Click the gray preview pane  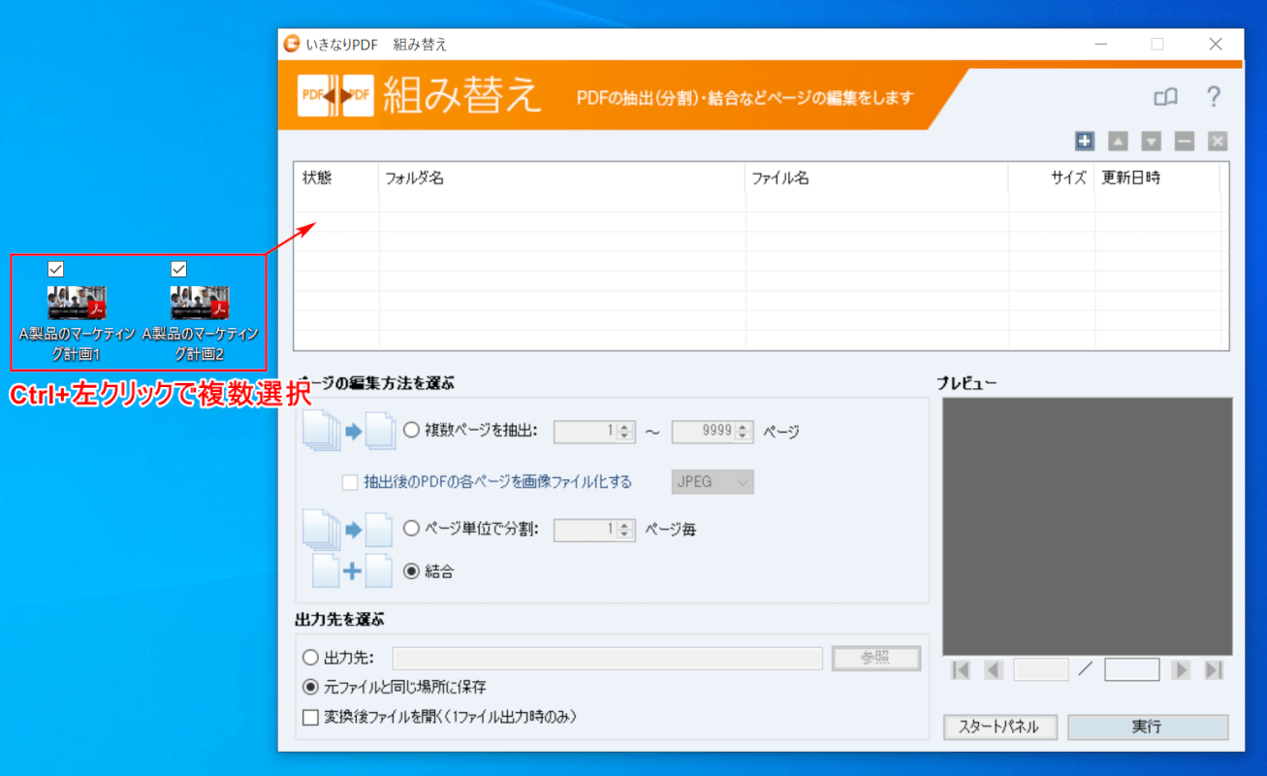(x=1088, y=526)
